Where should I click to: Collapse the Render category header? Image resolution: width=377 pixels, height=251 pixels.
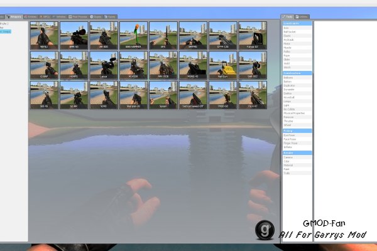[297, 152]
